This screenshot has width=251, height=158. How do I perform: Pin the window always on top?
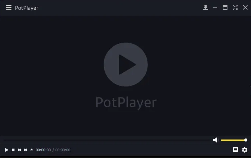(206, 7)
